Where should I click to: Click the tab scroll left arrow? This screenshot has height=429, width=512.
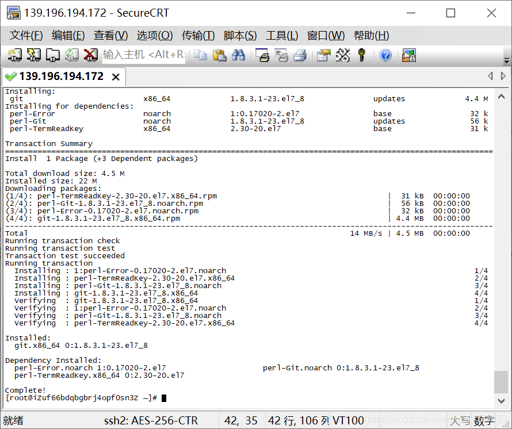(490, 76)
